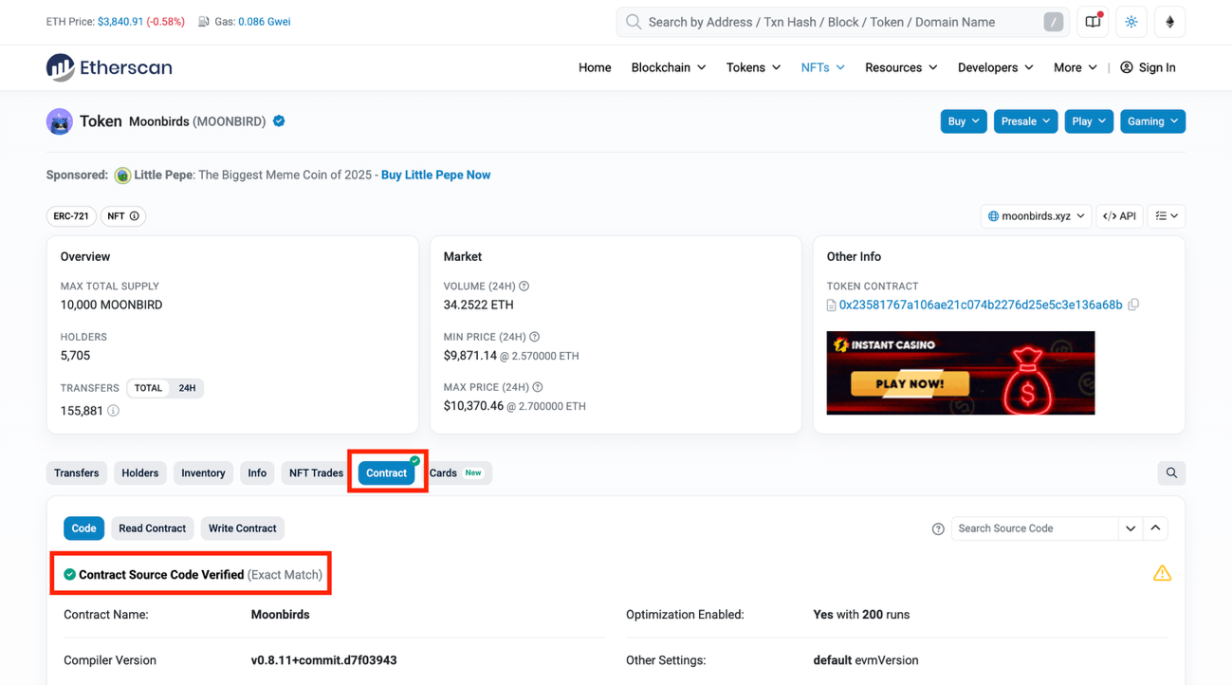This screenshot has width=1232, height=685.
Task: Click the gas pump icon
Action: [204, 22]
